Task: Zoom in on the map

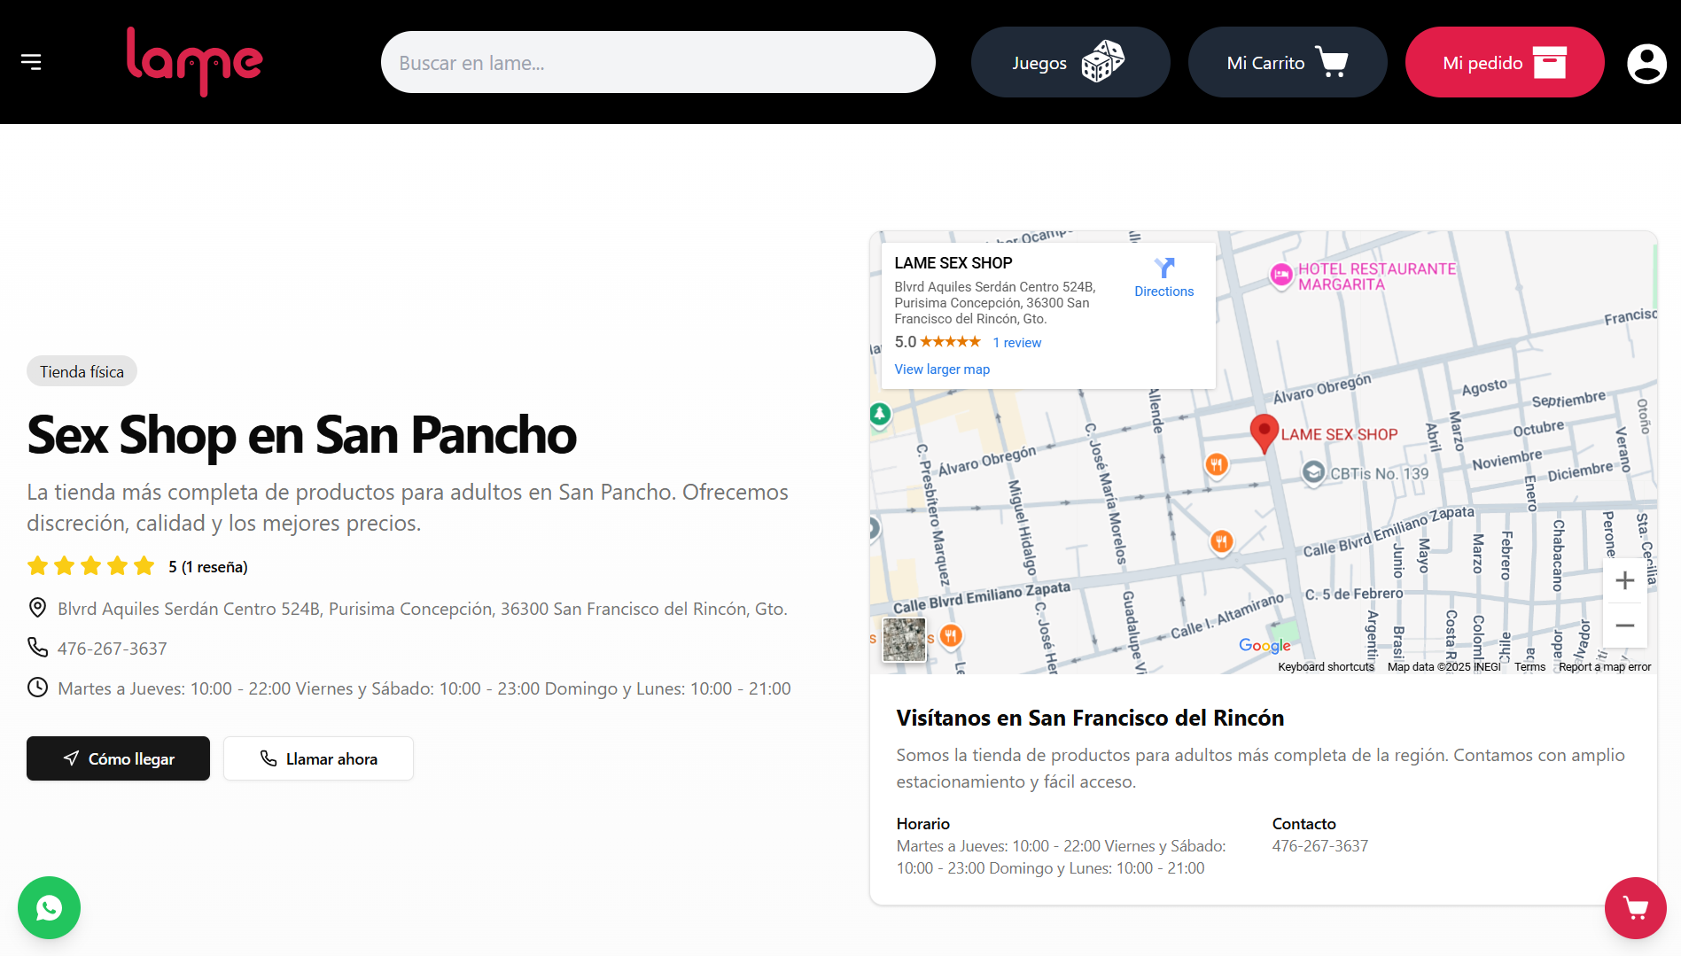Action: (x=1624, y=581)
